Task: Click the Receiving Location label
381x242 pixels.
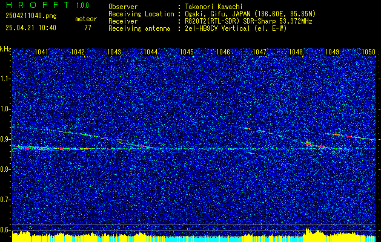Action: (x=141, y=14)
